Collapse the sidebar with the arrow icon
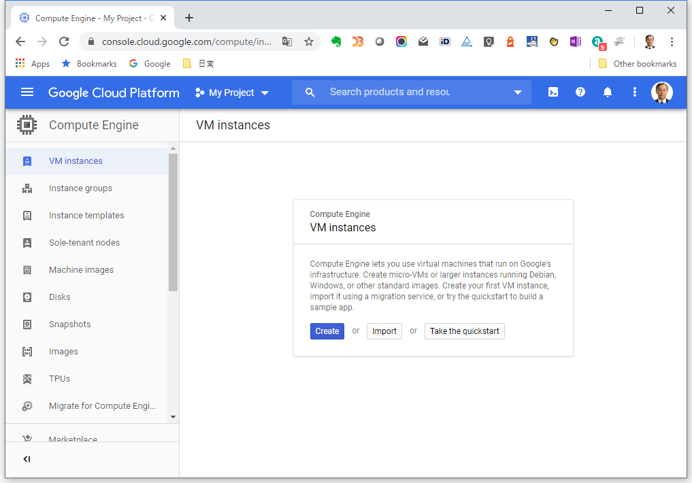Viewport: 692px width, 483px height. click(27, 459)
